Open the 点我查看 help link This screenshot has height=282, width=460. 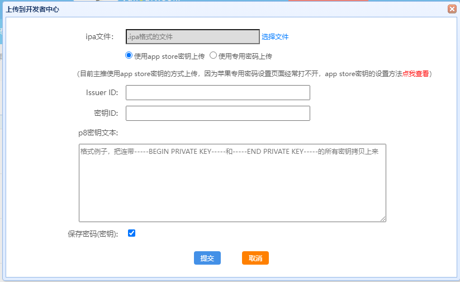(415, 74)
